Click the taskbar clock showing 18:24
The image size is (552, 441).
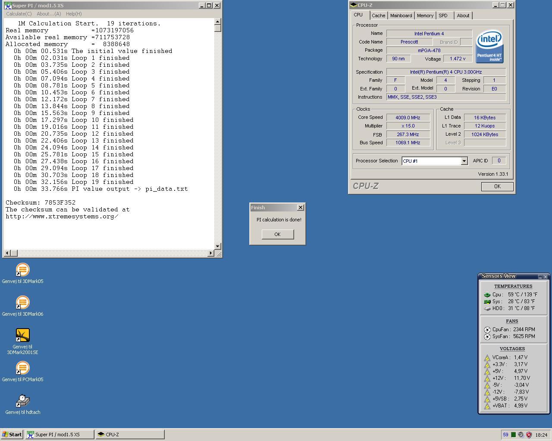tap(541, 435)
